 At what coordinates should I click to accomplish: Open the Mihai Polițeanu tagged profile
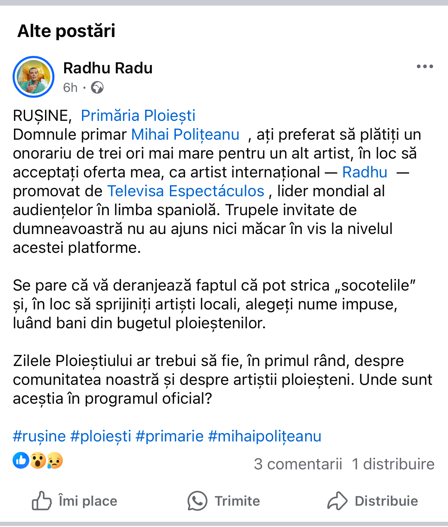pos(185,134)
